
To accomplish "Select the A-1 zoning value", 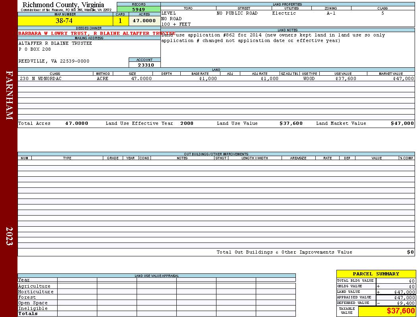I will click(331, 13).
